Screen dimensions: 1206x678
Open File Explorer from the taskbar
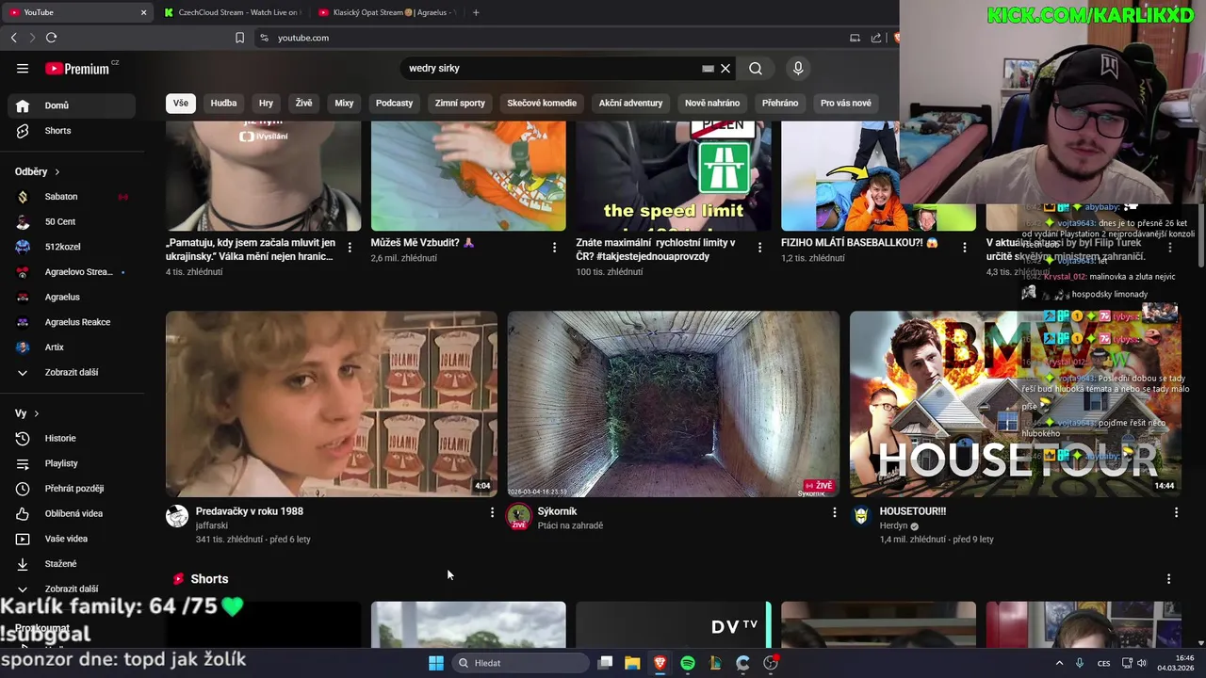(x=632, y=663)
